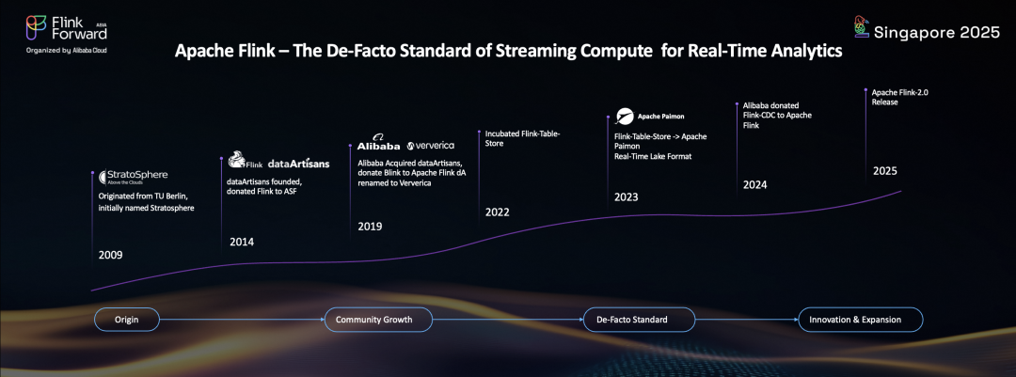This screenshot has height=377, width=1016.
Task: Click the 'Apache Paimon' wordmark text
Action: [x=661, y=118]
